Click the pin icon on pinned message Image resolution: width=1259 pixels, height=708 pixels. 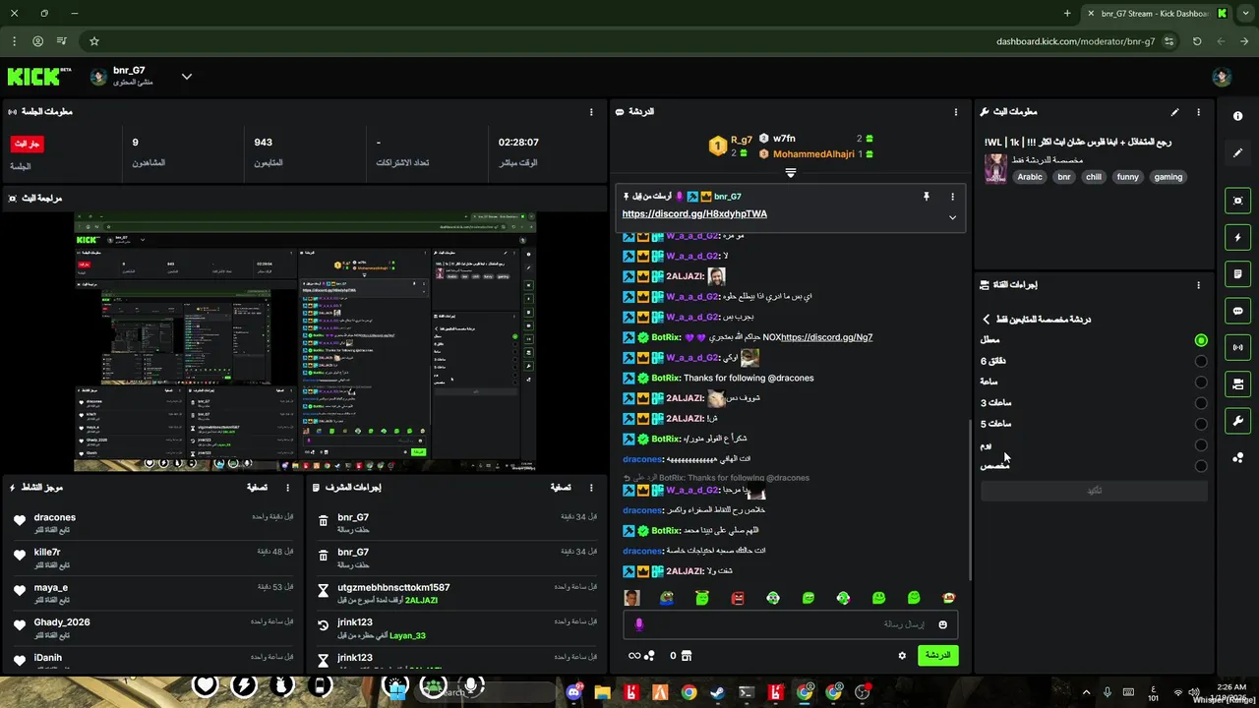click(x=926, y=197)
